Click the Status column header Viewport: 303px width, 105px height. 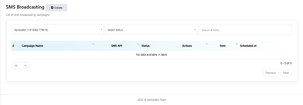click(x=146, y=46)
